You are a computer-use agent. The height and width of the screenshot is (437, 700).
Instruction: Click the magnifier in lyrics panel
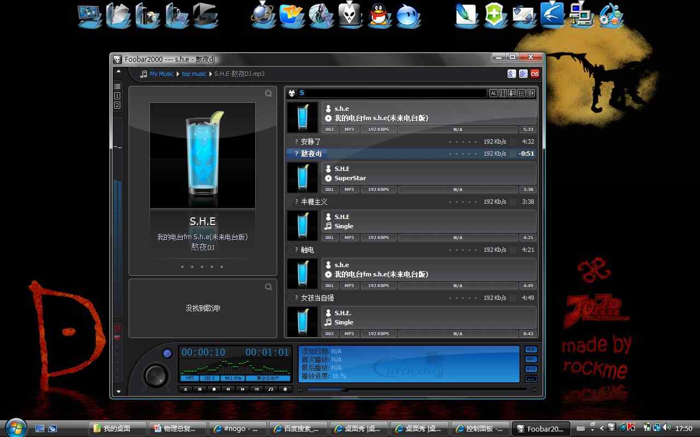coord(269,287)
